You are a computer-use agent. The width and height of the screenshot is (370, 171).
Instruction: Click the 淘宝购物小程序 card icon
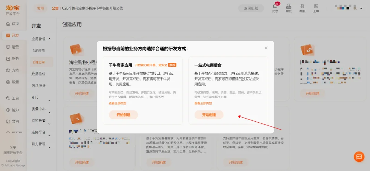76,50
